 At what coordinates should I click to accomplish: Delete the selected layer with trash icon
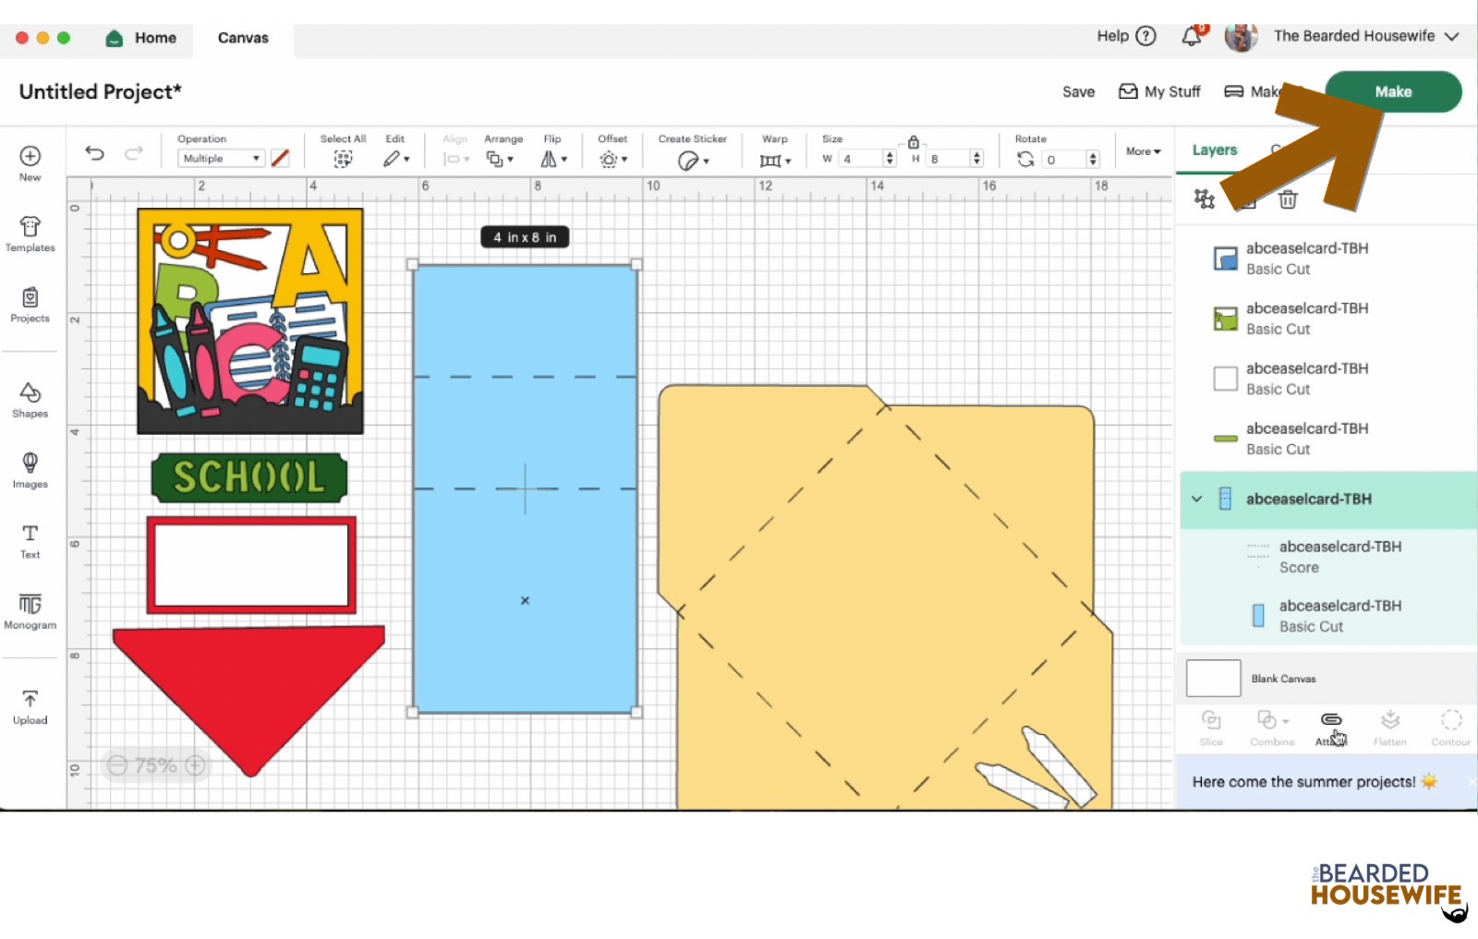(x=1288, y=199)
